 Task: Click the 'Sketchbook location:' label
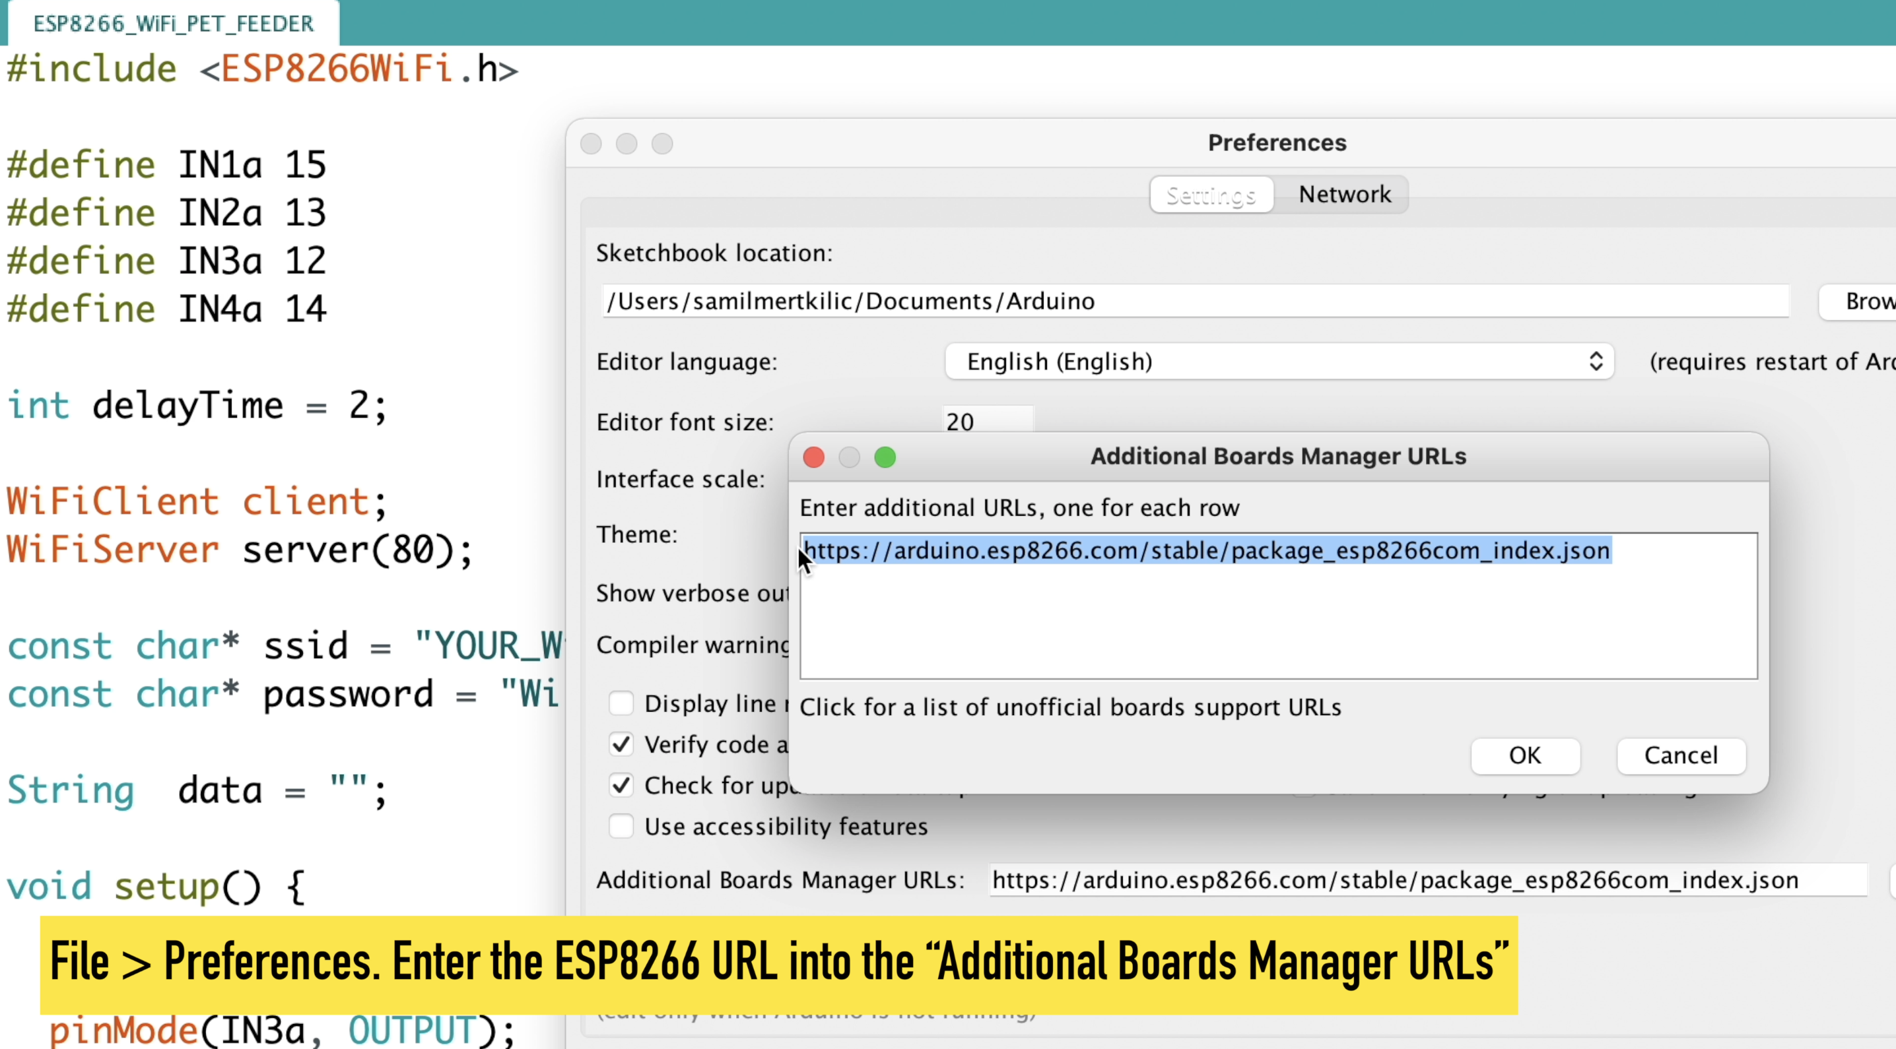(714, 253)
